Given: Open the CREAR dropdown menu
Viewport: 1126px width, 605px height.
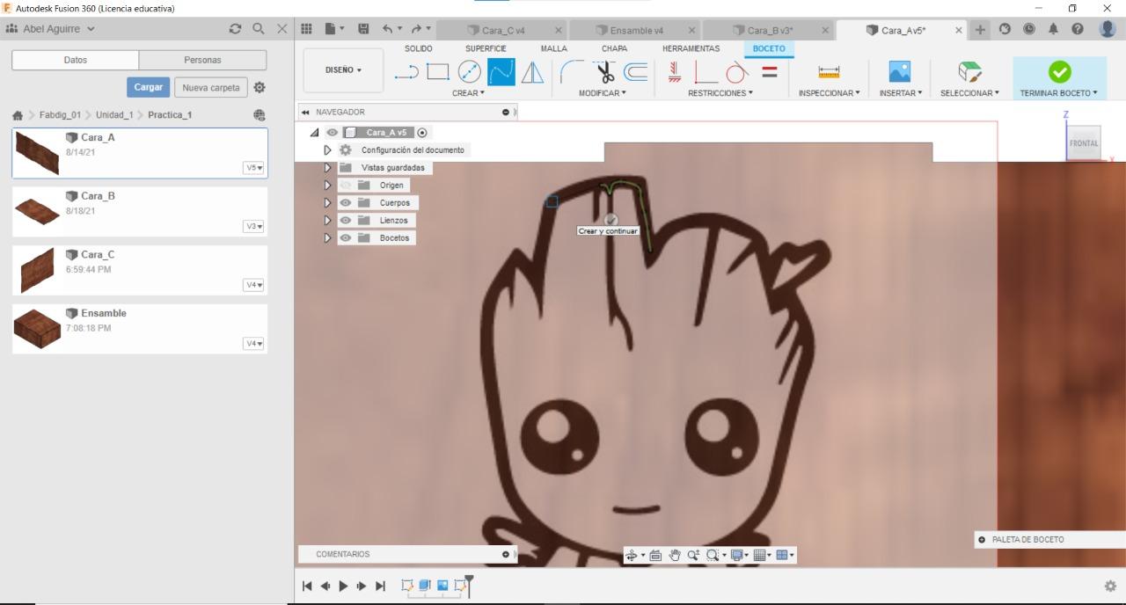Looking at the screenshot, I should coord(468,93).
